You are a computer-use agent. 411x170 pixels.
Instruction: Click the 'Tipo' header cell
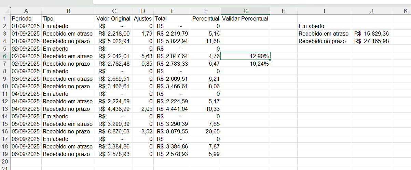[x=68, y=18]
